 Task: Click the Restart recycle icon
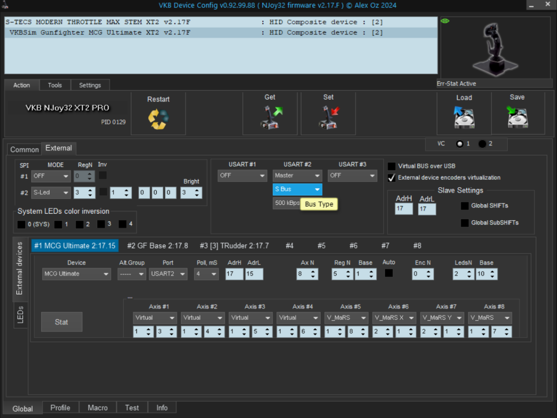pos(158,119)
